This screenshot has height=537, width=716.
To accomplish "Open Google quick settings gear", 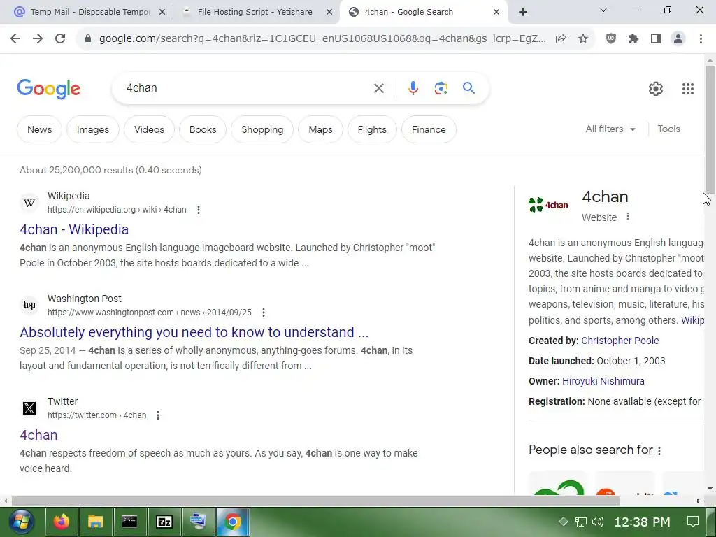I will pos(656,89).
